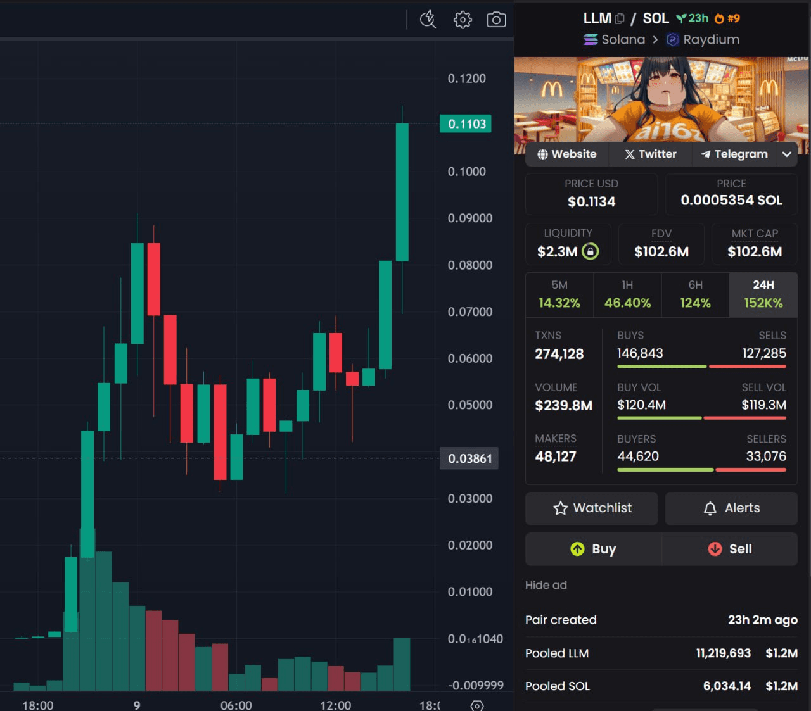Expand more social links chevron
The image size is (811, 711).
click(x=787, y=154)
